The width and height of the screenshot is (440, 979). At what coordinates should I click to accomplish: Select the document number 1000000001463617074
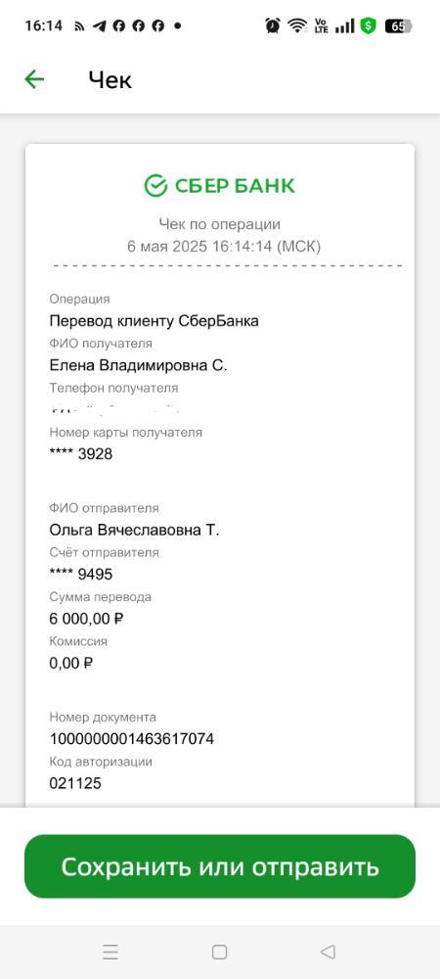(131, 739)
